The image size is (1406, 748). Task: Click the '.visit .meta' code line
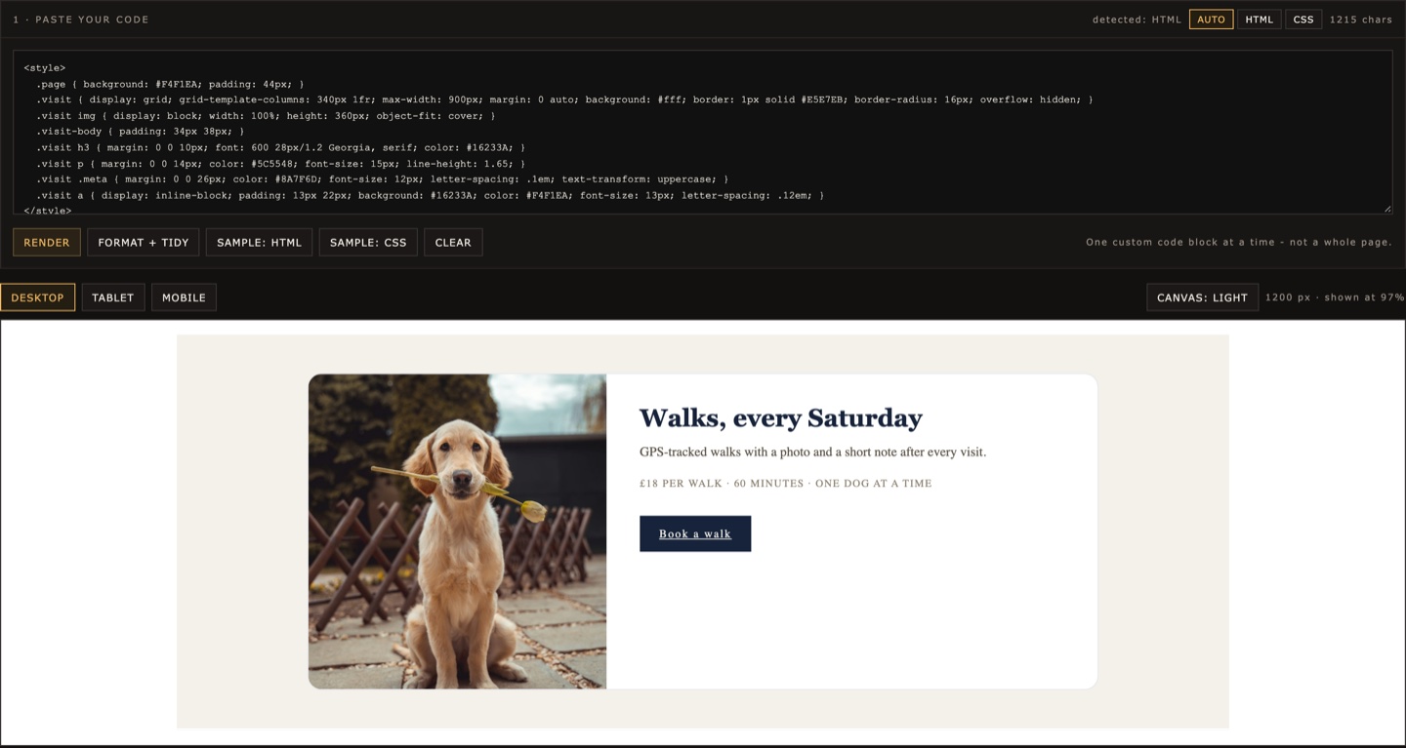pyautogui.click(x=382, y=179)
